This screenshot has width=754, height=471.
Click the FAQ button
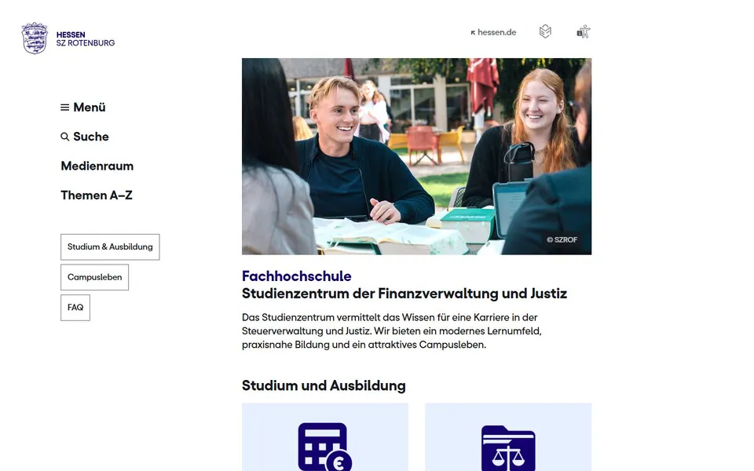click(x=75, y=308)
